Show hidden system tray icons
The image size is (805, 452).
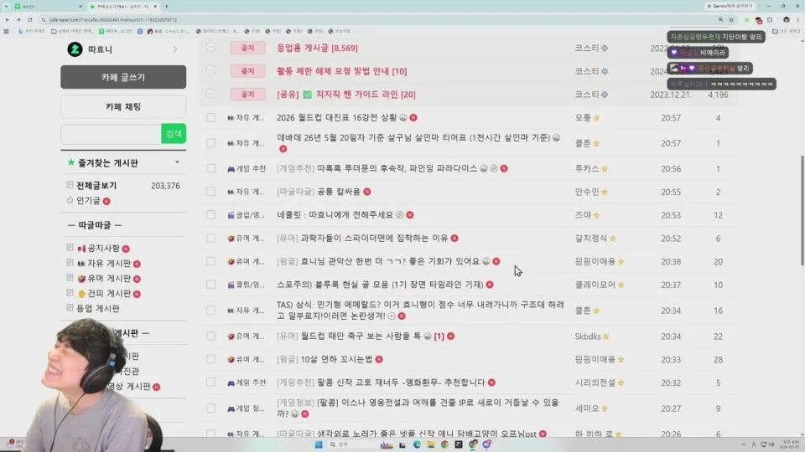point(744,444)
